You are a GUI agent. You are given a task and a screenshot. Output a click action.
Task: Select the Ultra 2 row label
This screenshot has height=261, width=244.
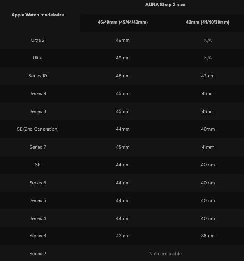click(37, 40)
